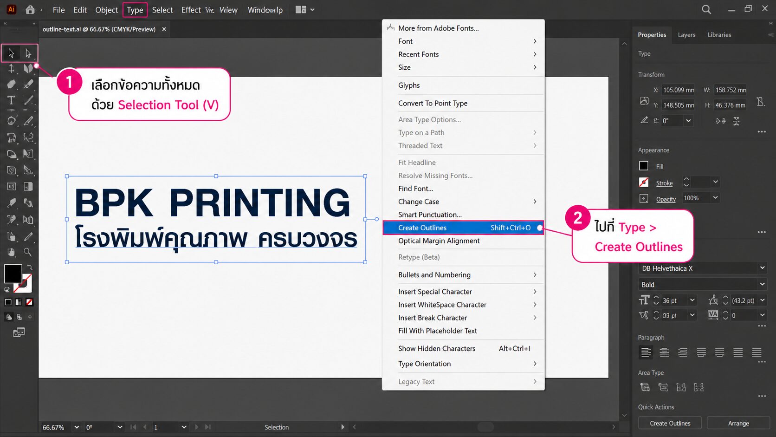Click third Area Type icon

(681, 387)
